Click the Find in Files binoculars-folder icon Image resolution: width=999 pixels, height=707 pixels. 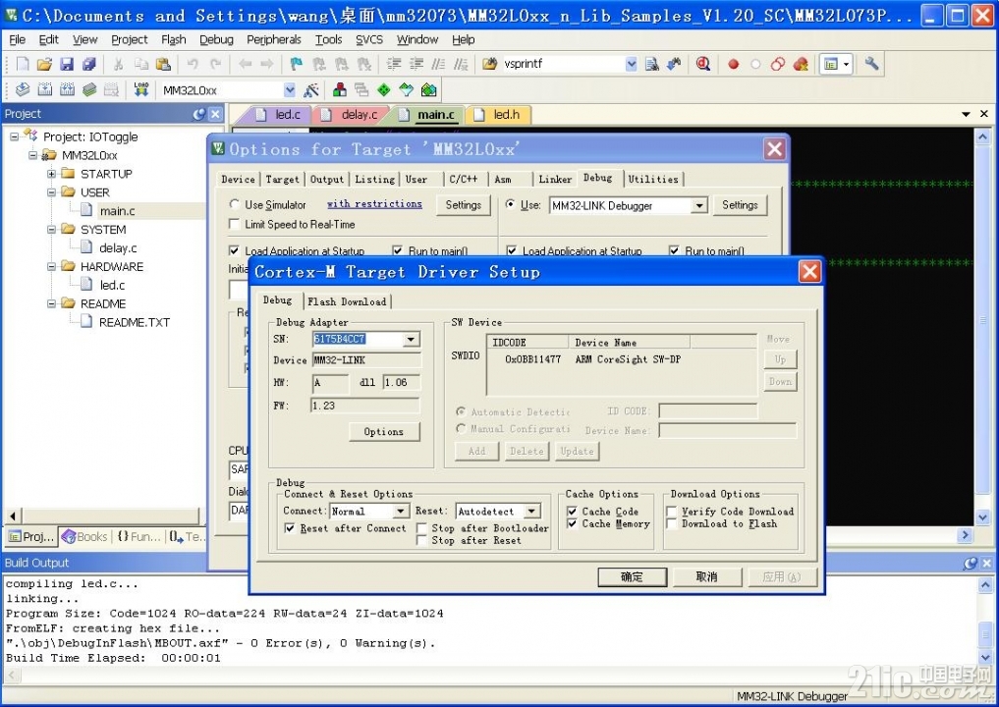coord(489,64)
